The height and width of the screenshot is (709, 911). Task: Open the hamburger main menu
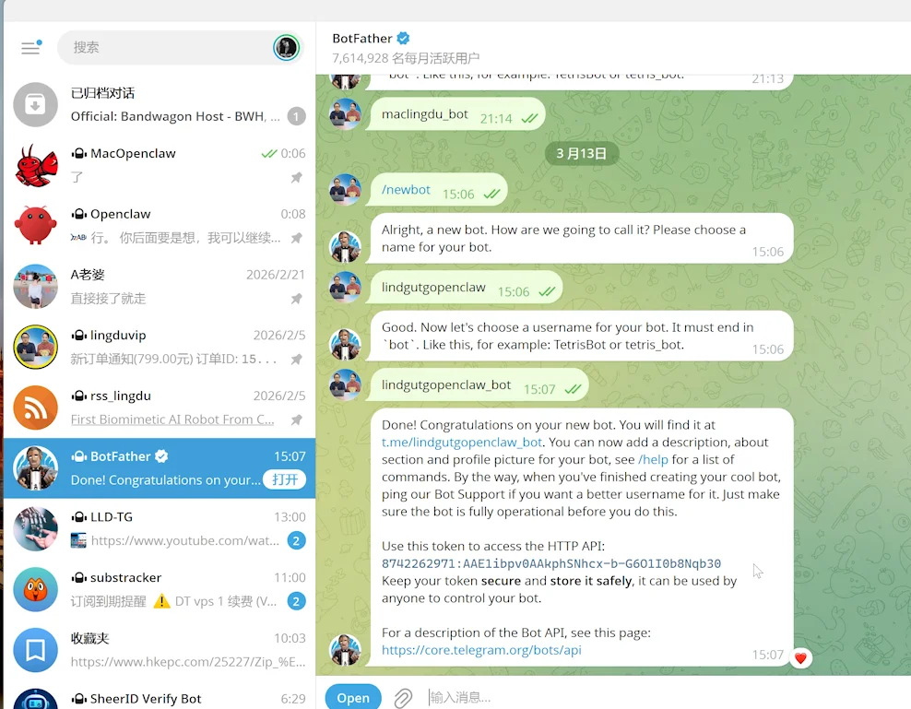pos(30,48)
